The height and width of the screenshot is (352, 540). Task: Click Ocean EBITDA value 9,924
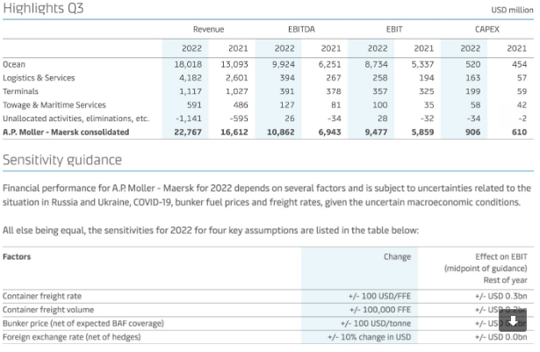pos(284,64)
